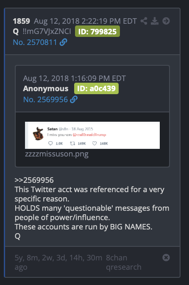The image size is (189, 285).
Task: Click the zzzzmissuson.png filename
Action: pos(57,154)
